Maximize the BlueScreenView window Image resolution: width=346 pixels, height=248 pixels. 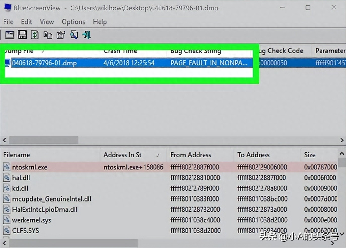point(308,8)
